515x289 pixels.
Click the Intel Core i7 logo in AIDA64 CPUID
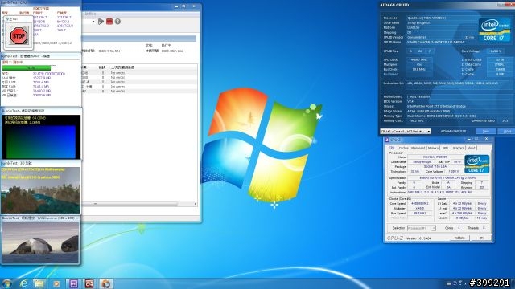(494, 30)
